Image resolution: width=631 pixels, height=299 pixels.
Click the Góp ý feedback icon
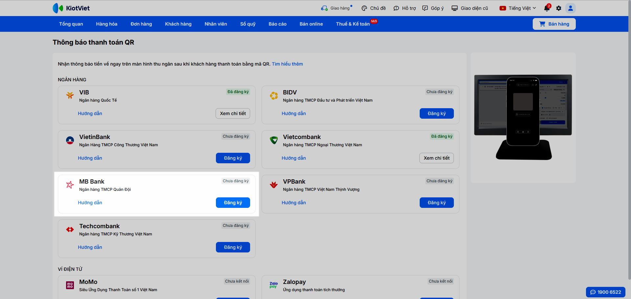[x=425, y=8]
